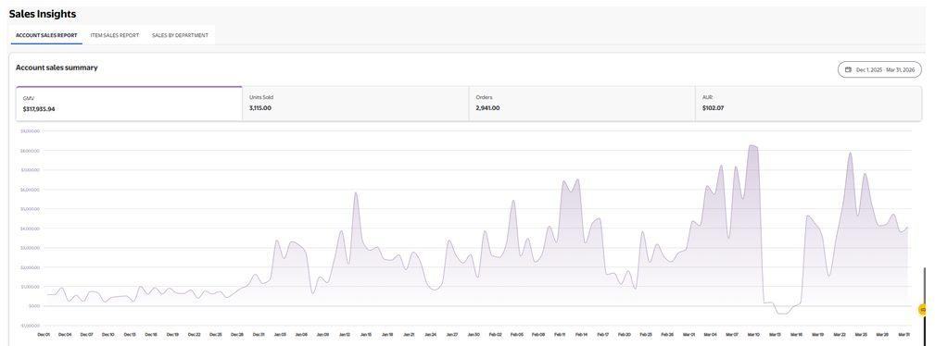Open the Account Sales Report tab
Viewport: 935px width, 346px height.
click(46, 35)
